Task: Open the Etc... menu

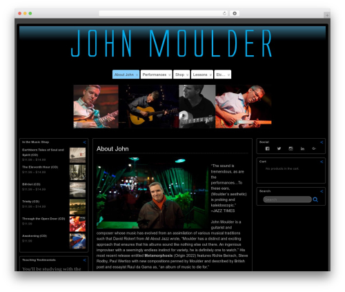Action: click(x=223, y=75)
